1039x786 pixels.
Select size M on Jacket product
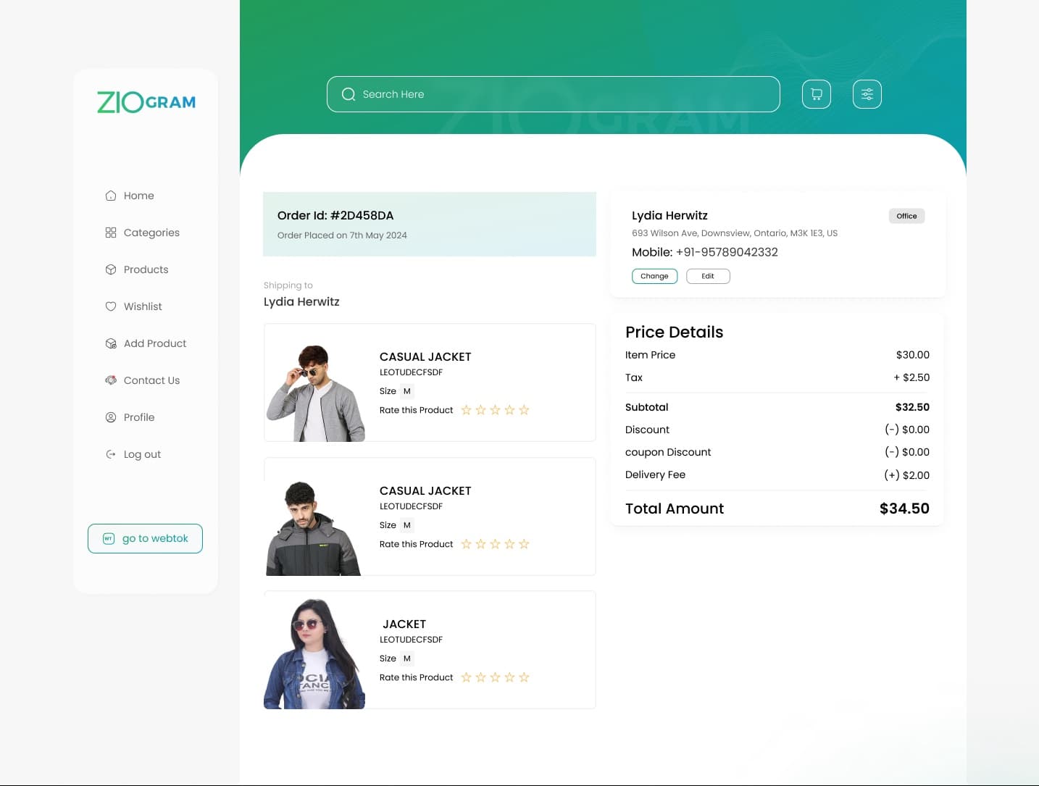(x=407, y=659)
